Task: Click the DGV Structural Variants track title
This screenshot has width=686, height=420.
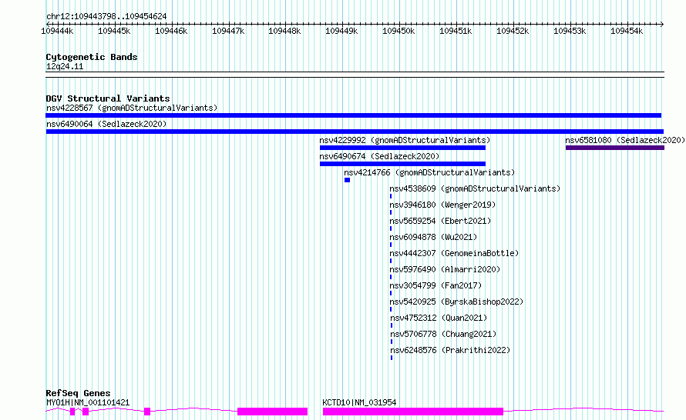Action: [x=108, y=98]
